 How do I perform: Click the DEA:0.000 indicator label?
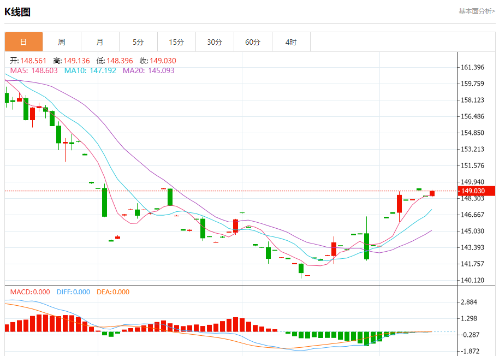113,292
